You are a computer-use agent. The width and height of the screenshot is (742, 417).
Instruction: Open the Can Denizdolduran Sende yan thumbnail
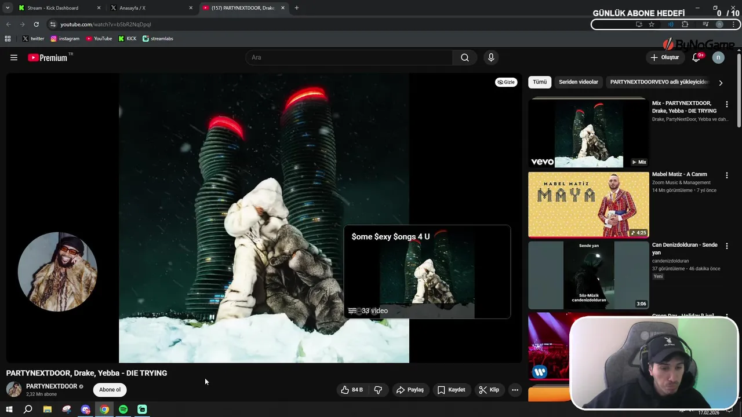[x=588, y=275]
